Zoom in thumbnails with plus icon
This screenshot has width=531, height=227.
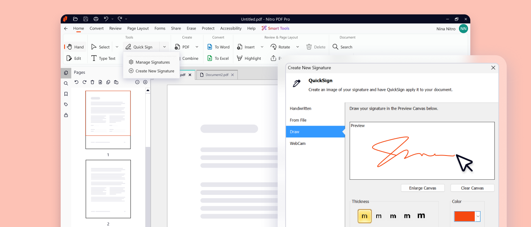(145, 82)
